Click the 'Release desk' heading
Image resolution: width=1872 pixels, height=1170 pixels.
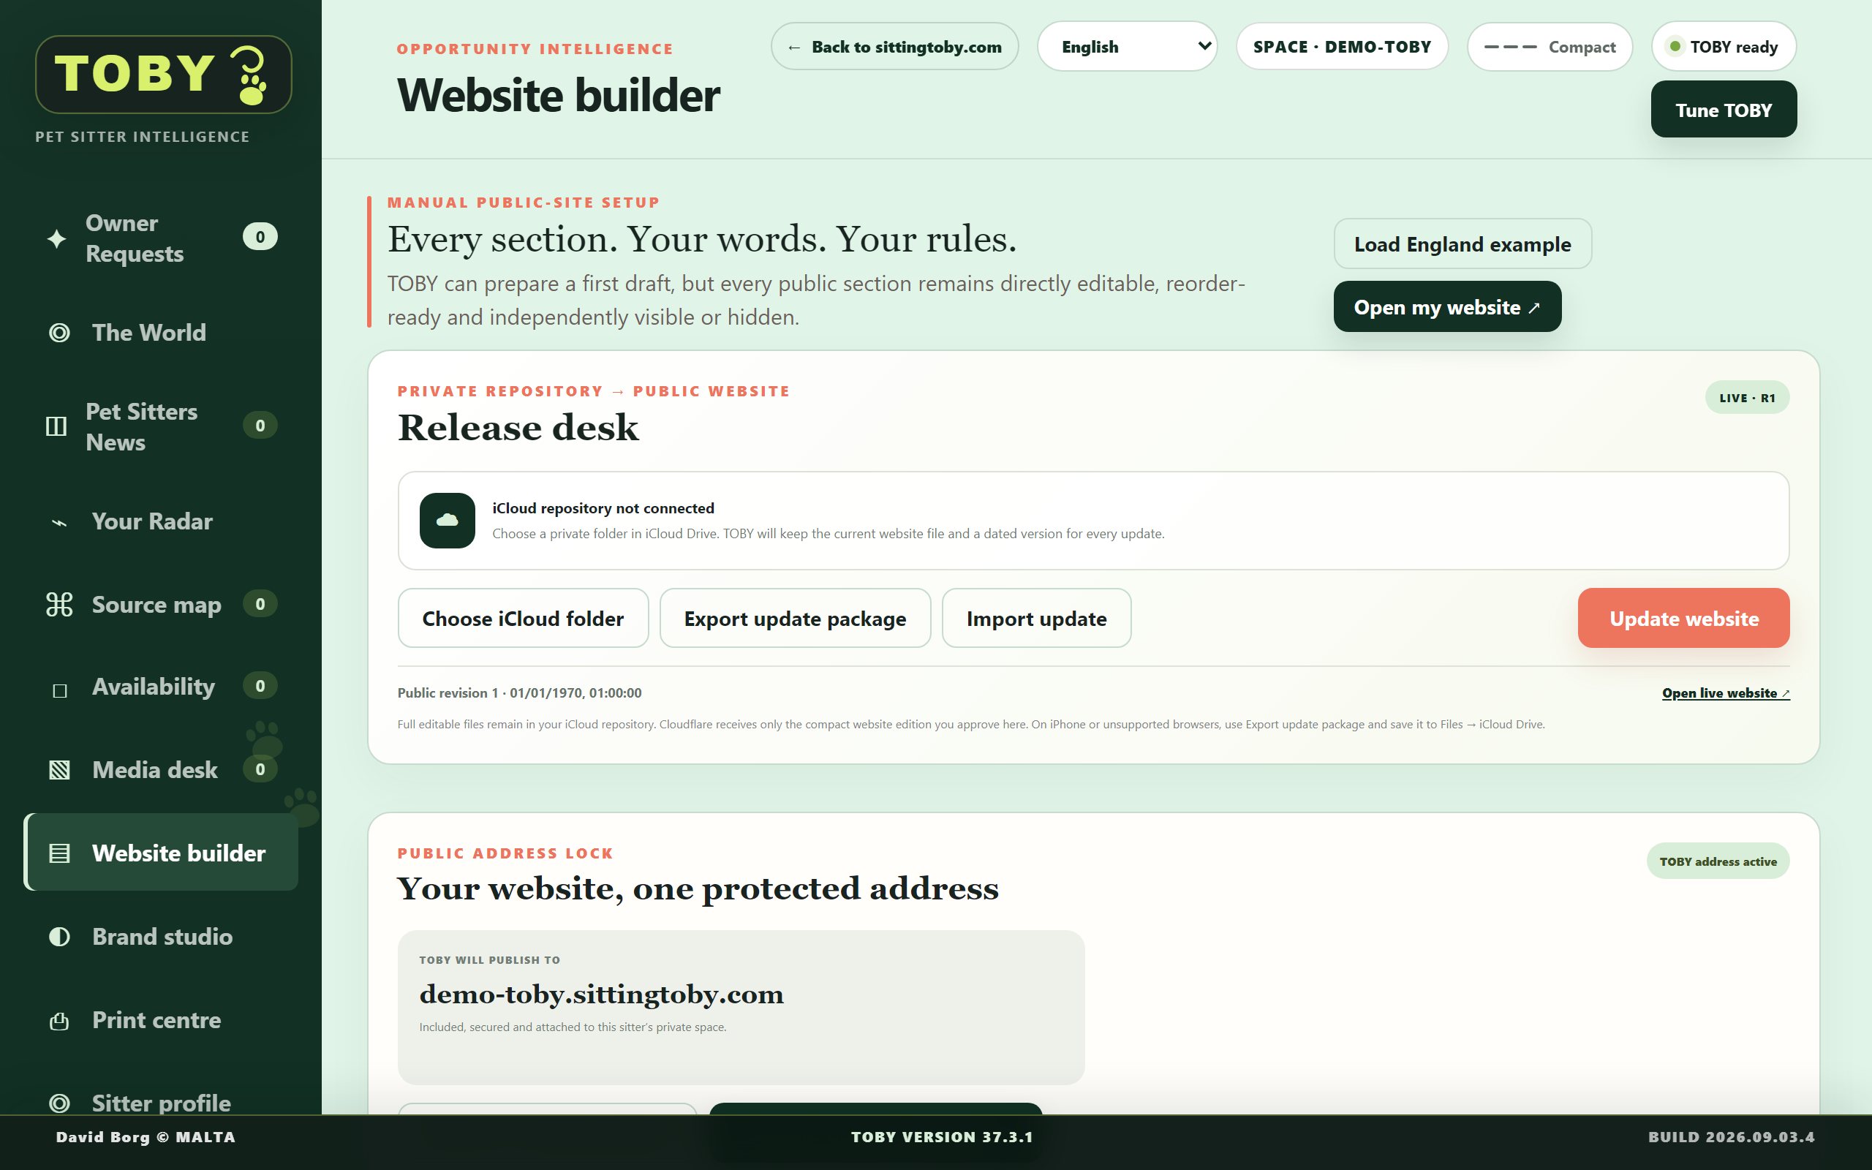[518, 428]
